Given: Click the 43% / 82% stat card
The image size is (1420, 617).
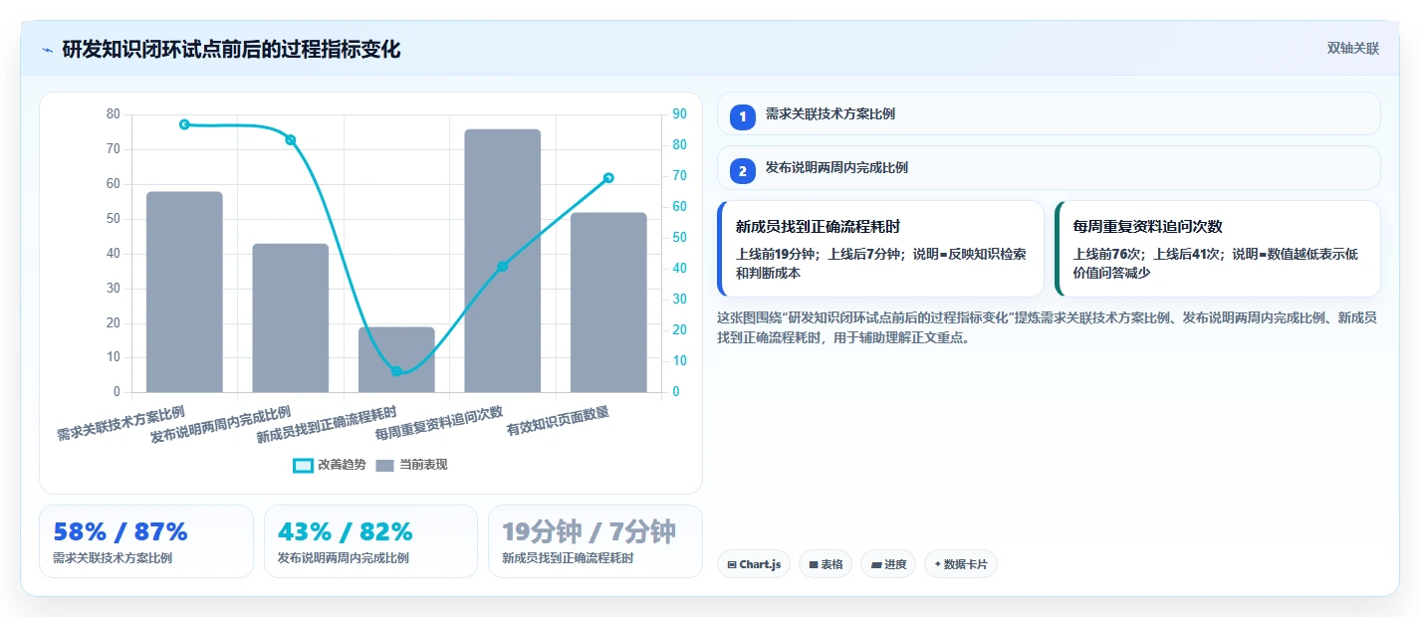Looking at the screenshot, I should pos(370,541).
